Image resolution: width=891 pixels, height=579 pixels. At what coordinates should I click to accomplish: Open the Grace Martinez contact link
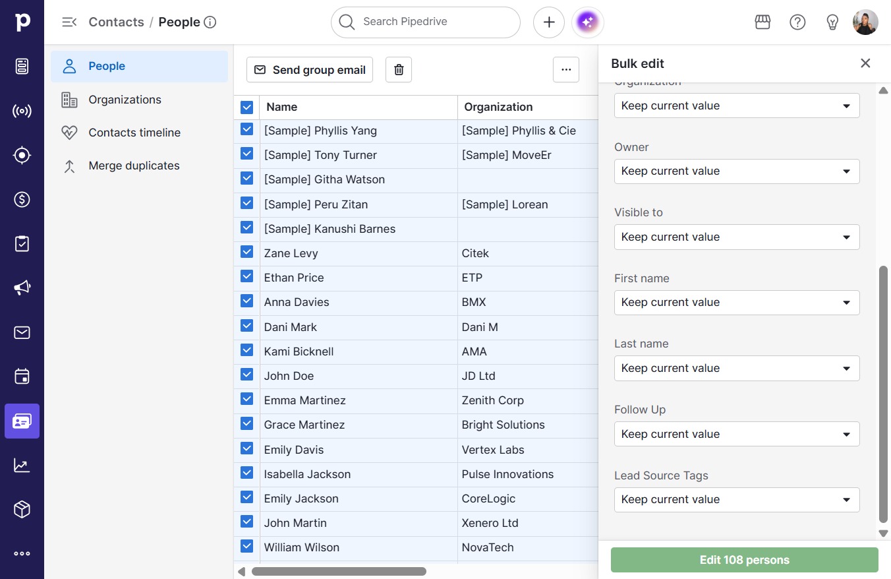(304, 425)
